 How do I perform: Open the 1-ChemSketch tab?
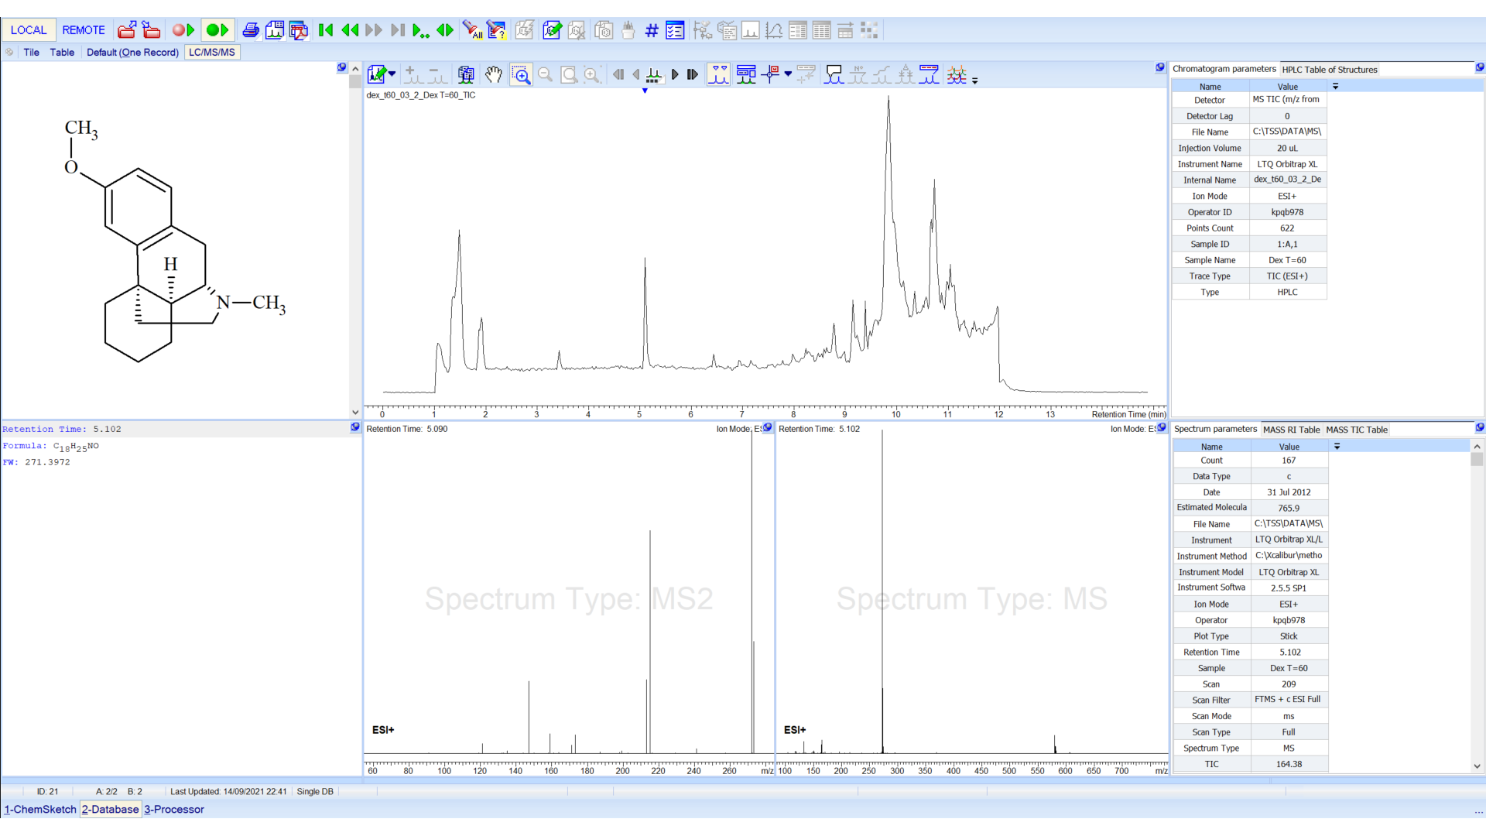[x=40, y=809]
